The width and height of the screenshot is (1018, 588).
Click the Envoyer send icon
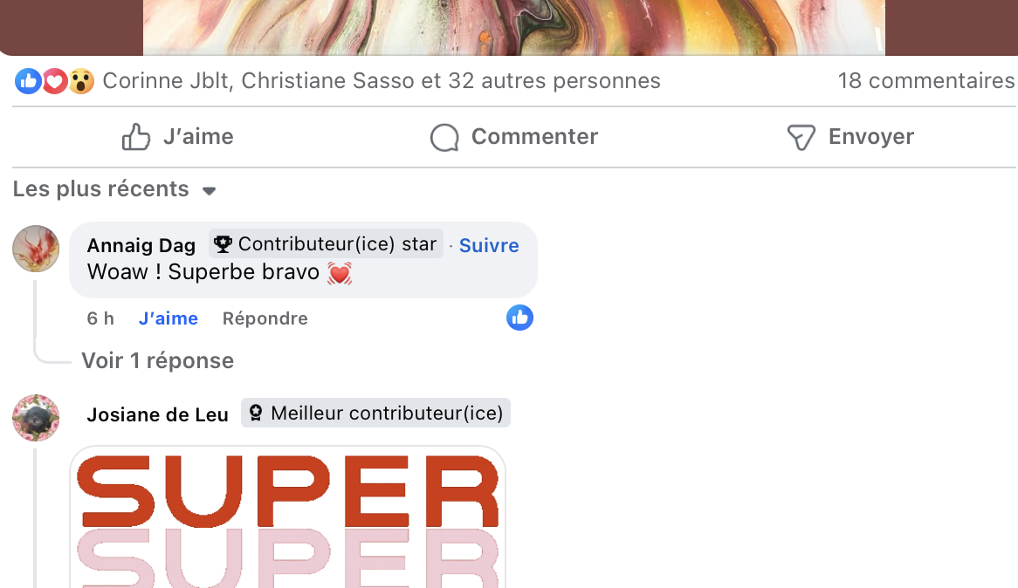click(x=801, y=138)
